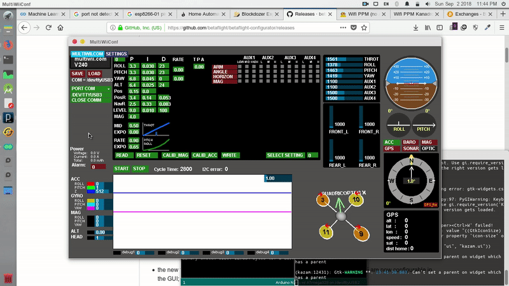The image size is (509, 286).
Task: Select the /DEV/TTYUSB3 port entry
Action: tap(90, 95)
